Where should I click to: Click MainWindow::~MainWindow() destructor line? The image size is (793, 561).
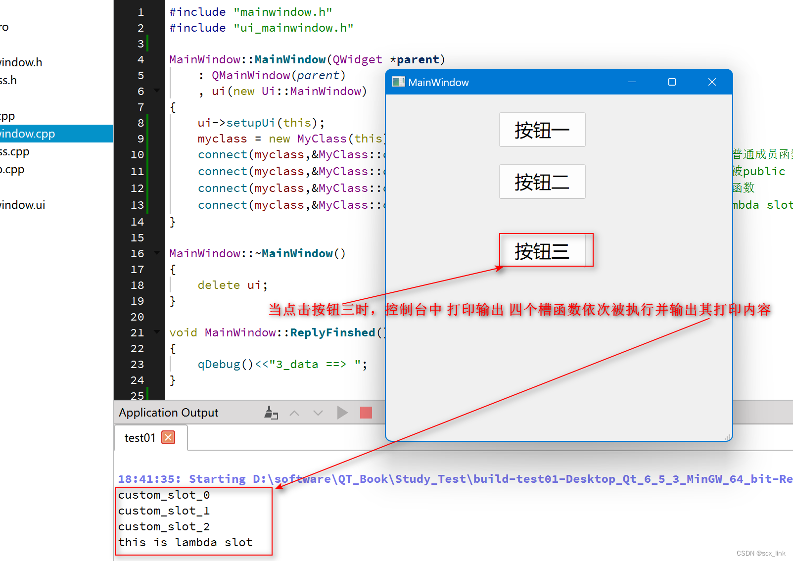(257, 253)
